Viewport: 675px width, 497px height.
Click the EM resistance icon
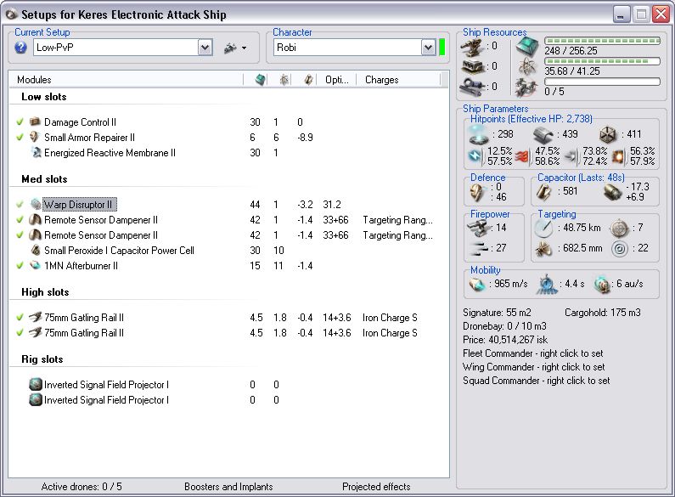click(475, 155)
